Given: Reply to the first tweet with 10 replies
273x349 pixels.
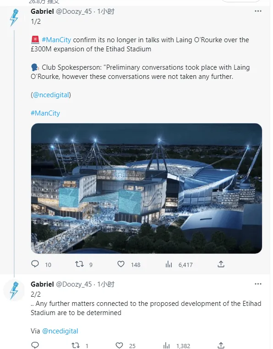Looking at the screenshot, I should [35, 264].
